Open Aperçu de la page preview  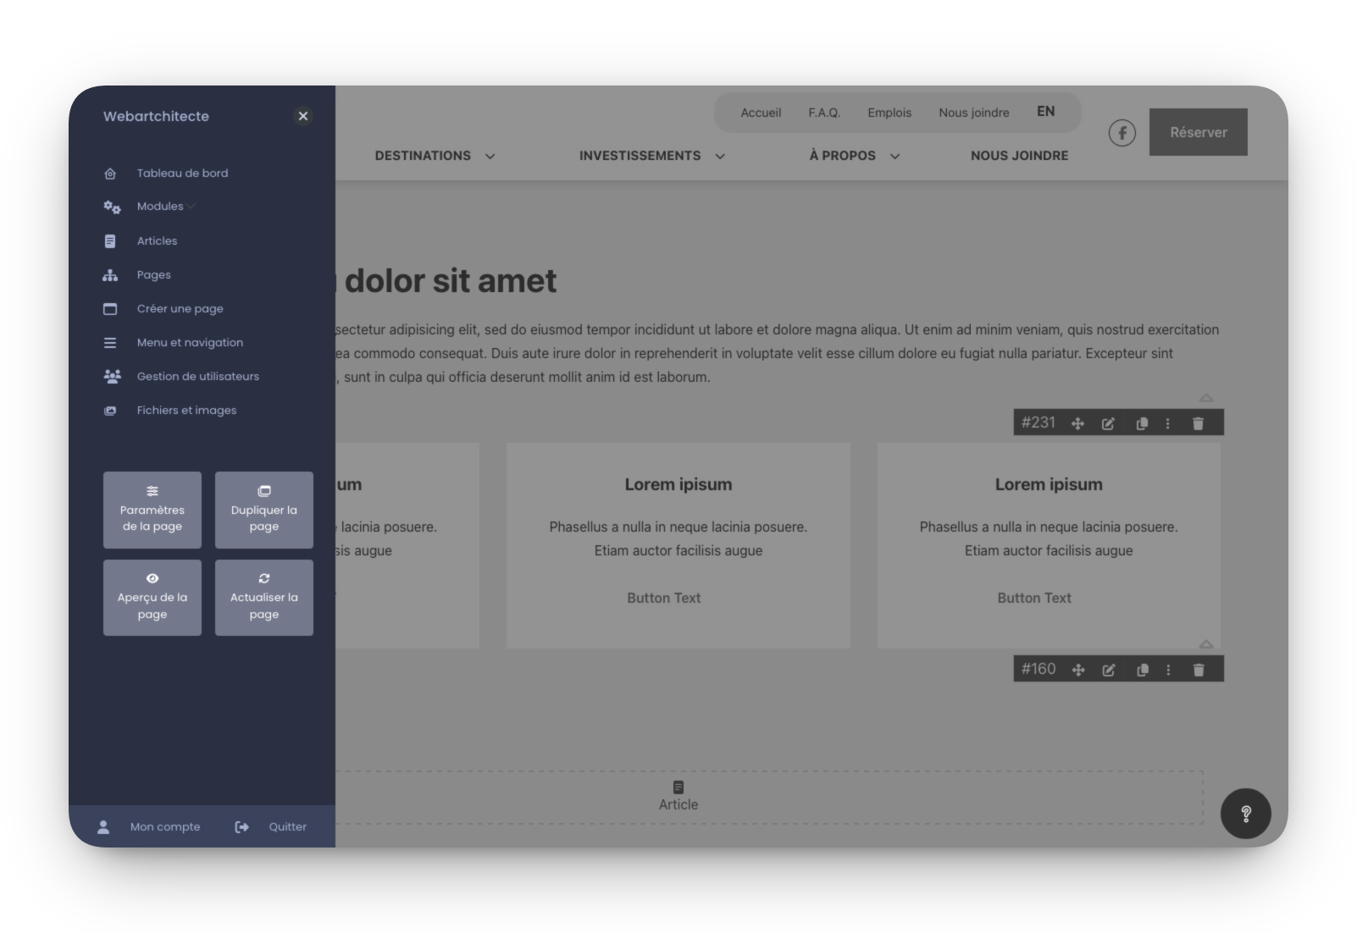[152, 598]
